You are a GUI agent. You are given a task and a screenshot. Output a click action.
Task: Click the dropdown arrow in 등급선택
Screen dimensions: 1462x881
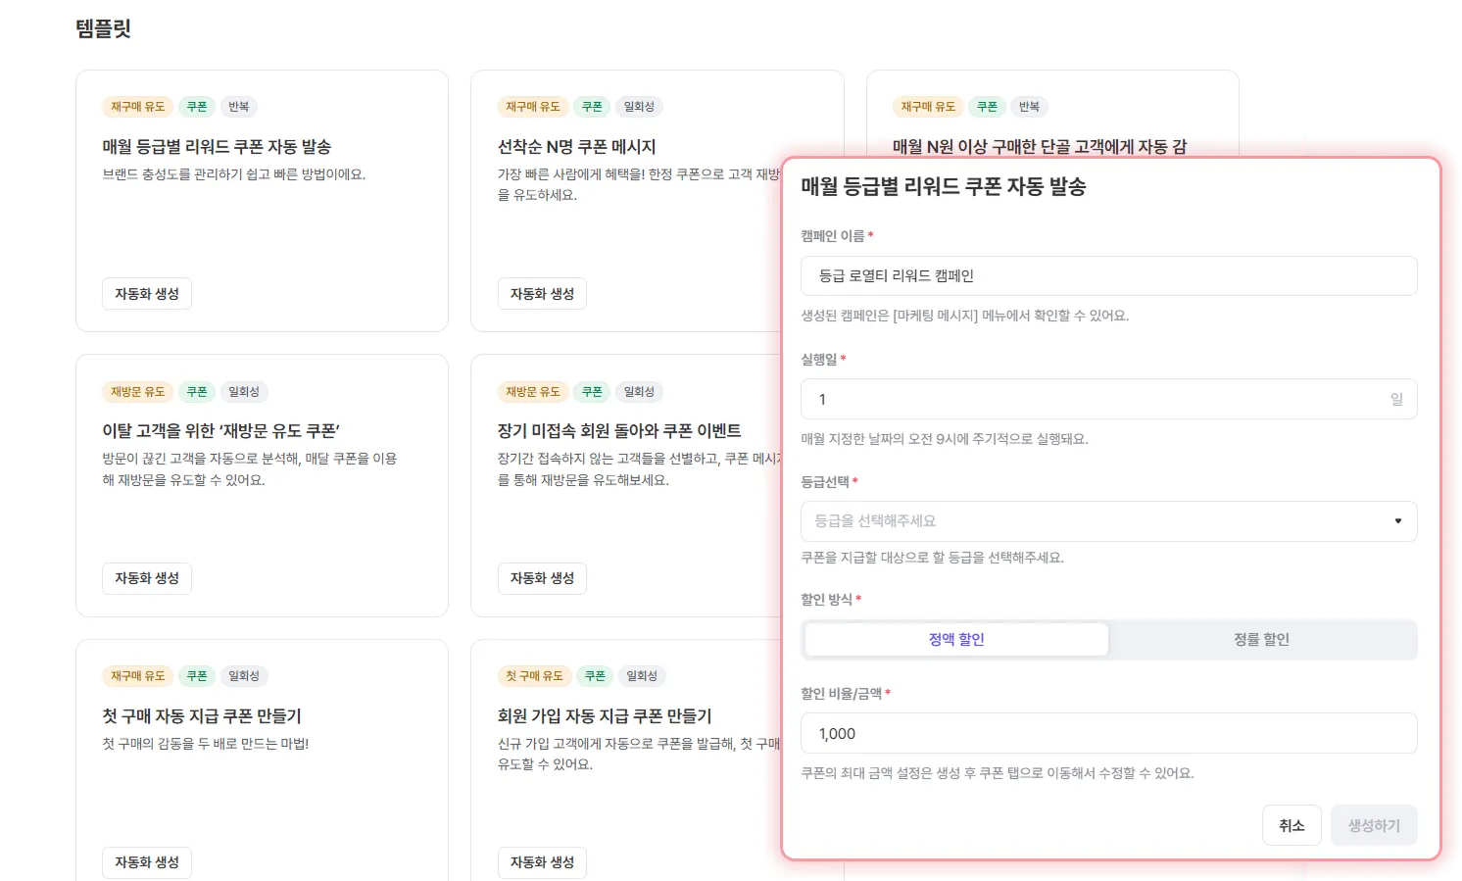click(x=1397, y=521)
